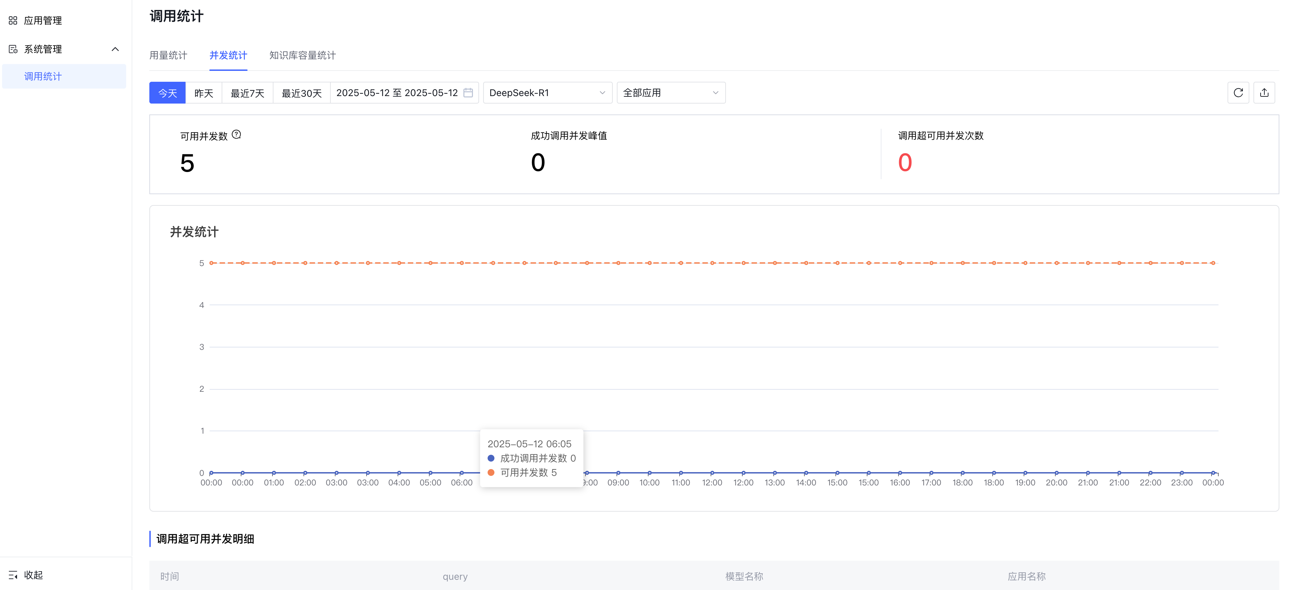
Task: Collapse the 系统管理 menu chevron
Action: [x=115, y=49]
